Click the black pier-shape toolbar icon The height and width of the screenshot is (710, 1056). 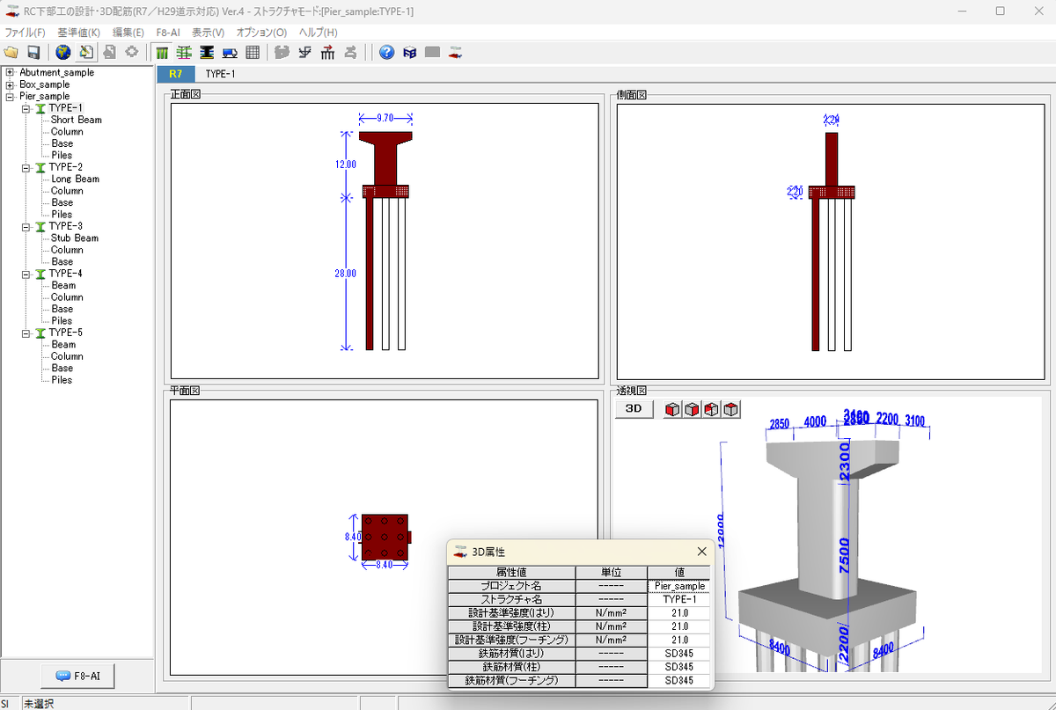coord(207,53)
